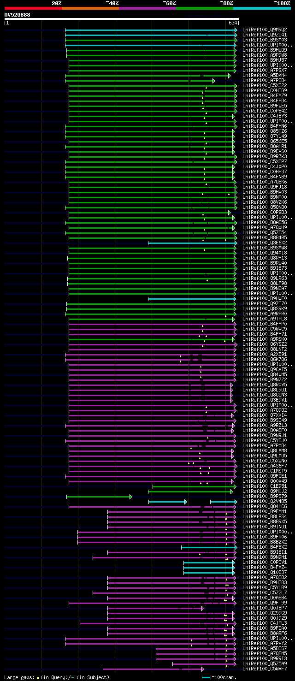Open hit UniRef100_A7PGX7
Screen dimensions: 295x681
tap(265, 71)
